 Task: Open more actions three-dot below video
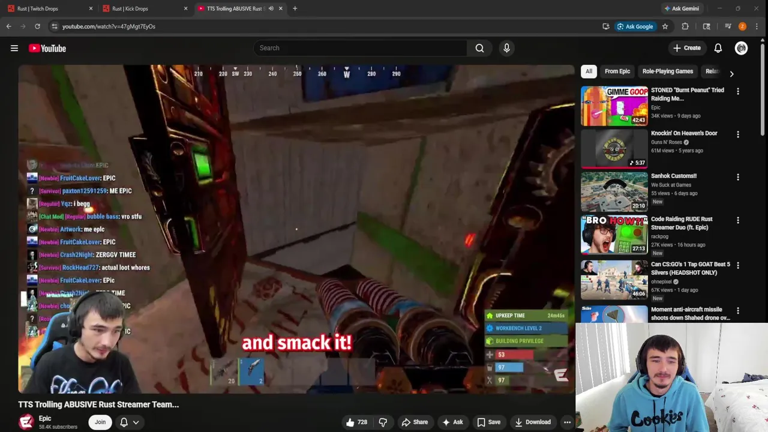pos(567,422)
